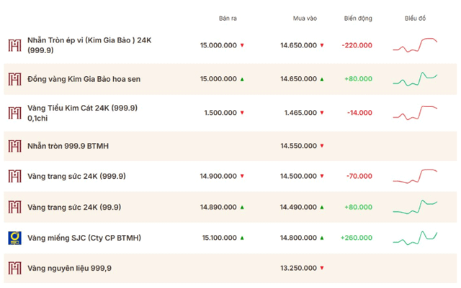Open the chart thumbnail for Vàng miếng SJC
The image size is (461, 288).
(415, 238)
